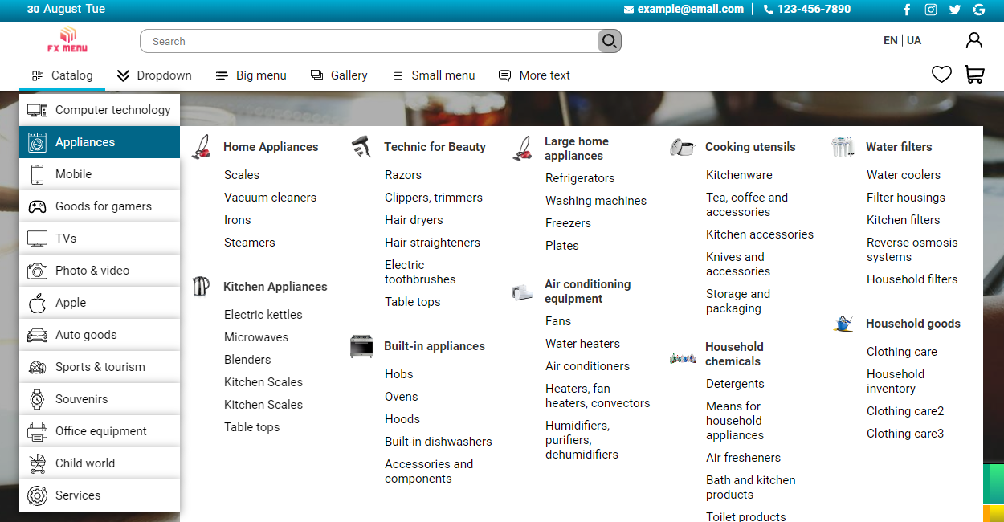The image size is (1004, 522).
Task: Click the Twitter bird icon
Action: [954, 10]
